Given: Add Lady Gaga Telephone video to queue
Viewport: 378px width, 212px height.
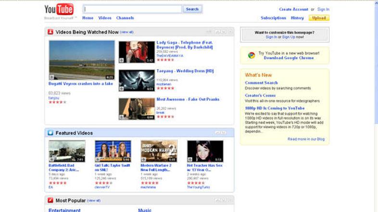Looking at the screenshot, I should coord(122,60).
